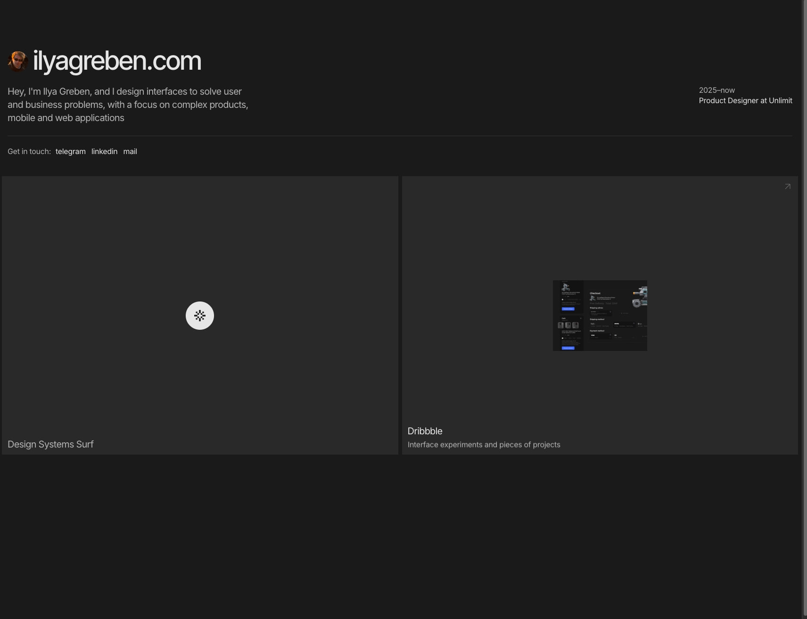Screen dimensions: 807x619
Task: Click the round Design Systems Surf logo
Action: (200, 316)
